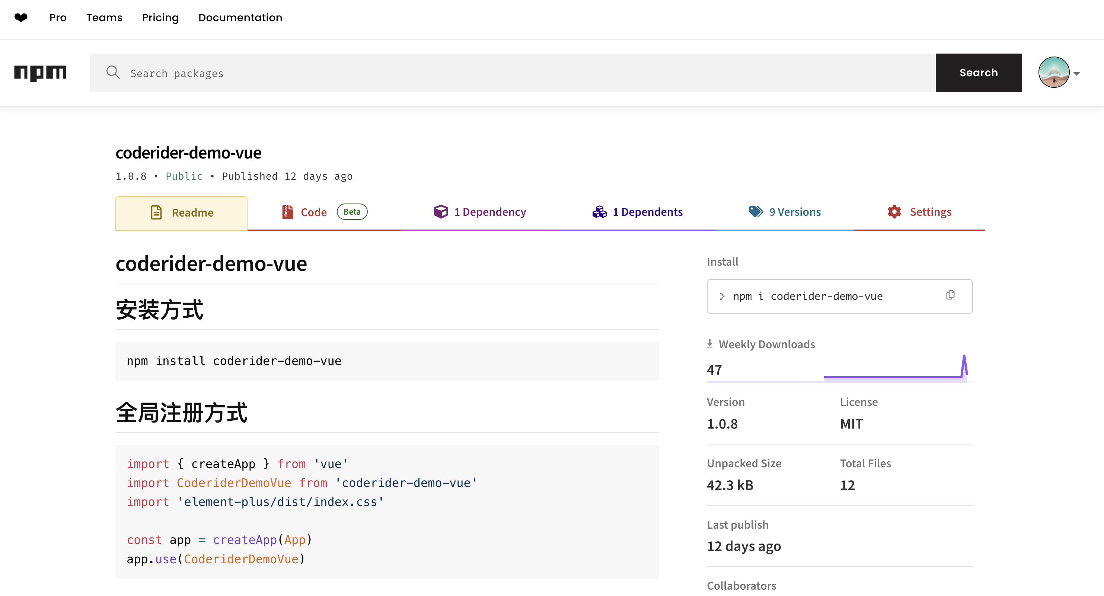Copy the npm install command icon

coord(950,295)
